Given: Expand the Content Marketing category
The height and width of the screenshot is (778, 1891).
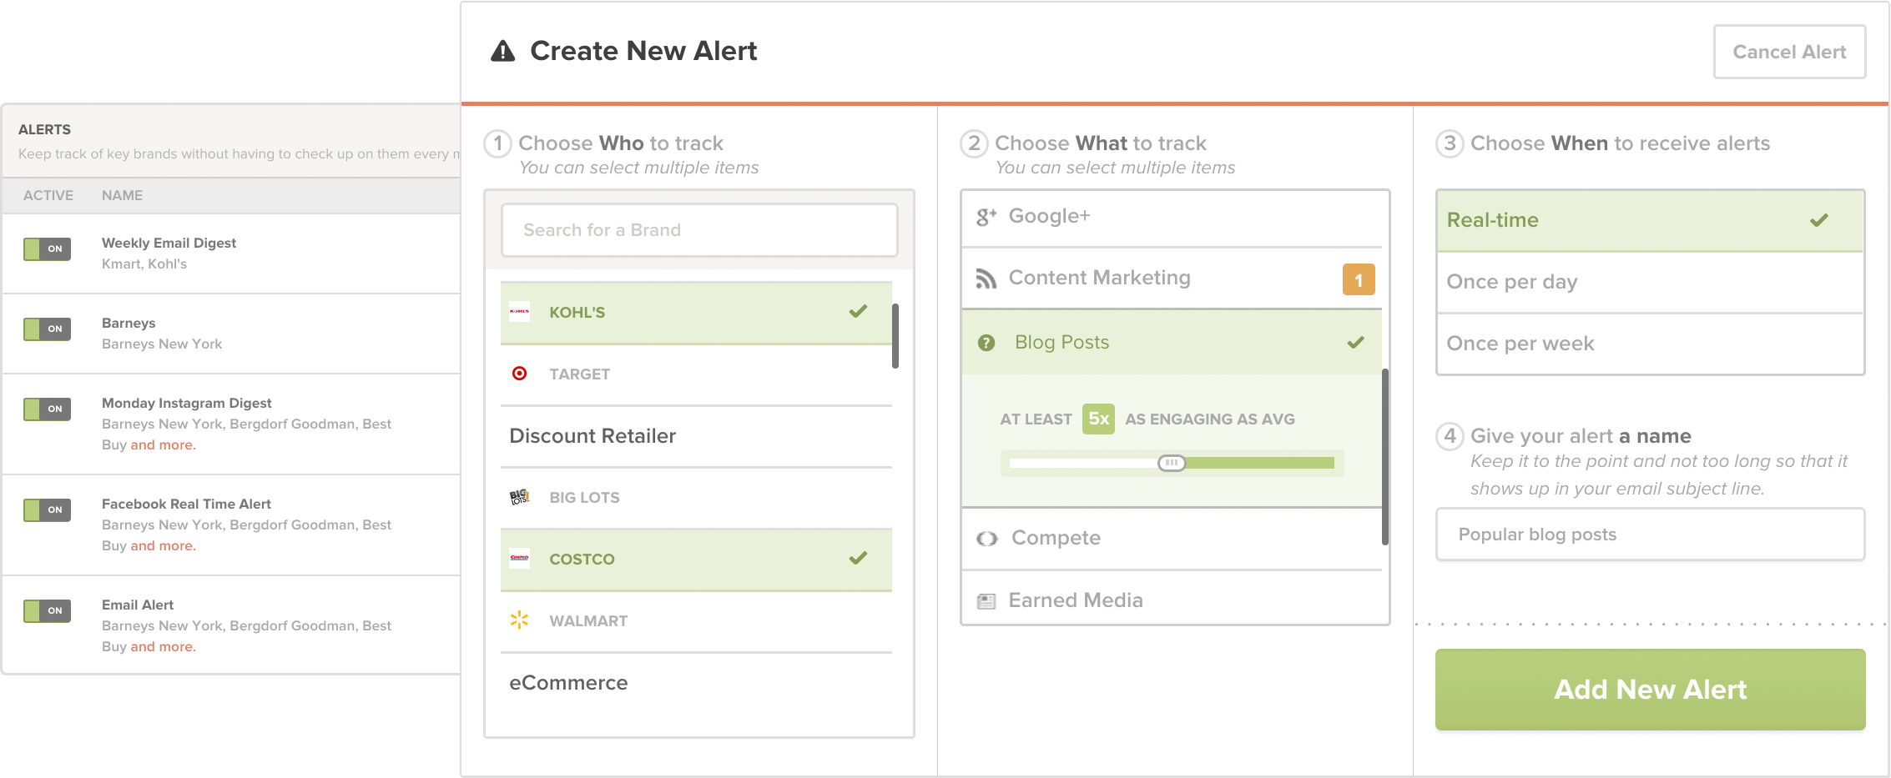Looking at the screenshot, I should click(1172, 279).
